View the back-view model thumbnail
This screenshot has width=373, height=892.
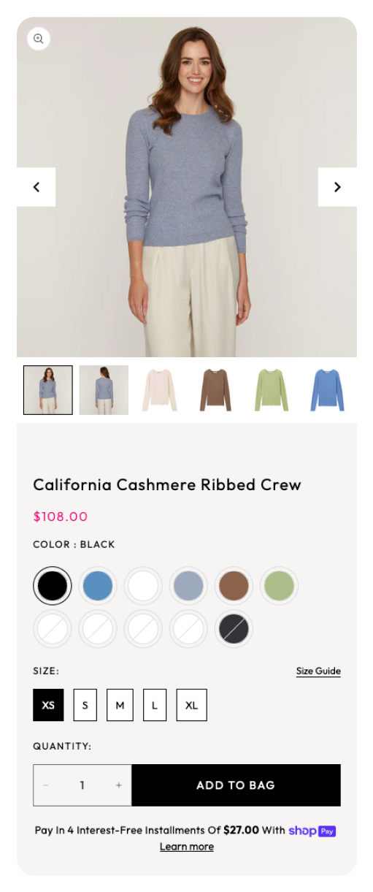(x=104, y=390)
